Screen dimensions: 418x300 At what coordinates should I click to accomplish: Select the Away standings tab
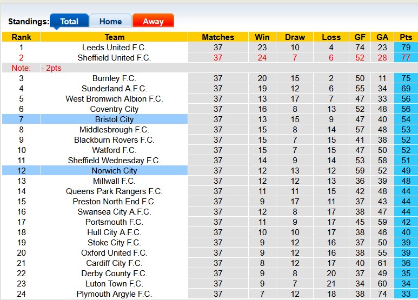click(153, 22)
